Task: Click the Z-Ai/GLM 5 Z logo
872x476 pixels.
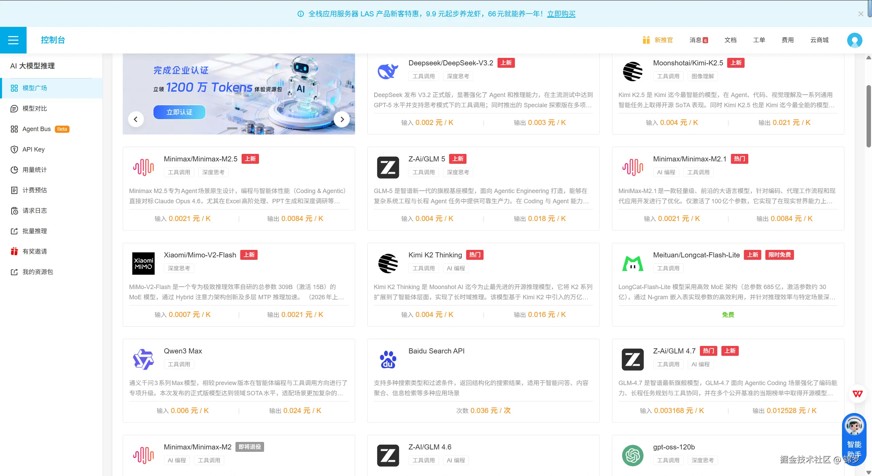Action: click(388, 168)
